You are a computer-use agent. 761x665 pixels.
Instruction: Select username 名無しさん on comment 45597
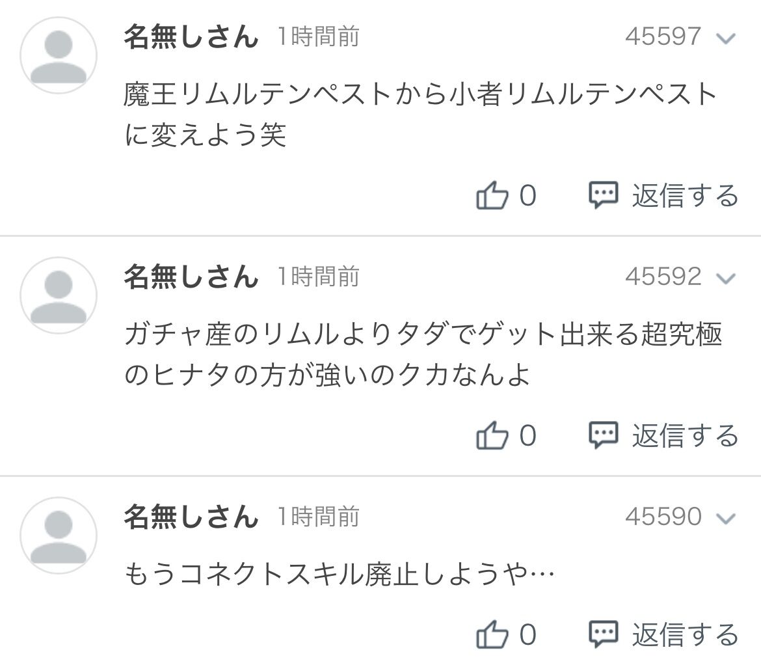point(191,36)
